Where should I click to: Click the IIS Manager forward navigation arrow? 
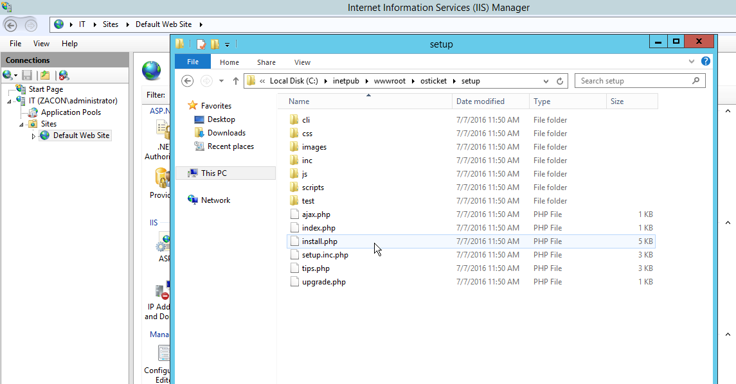(x=30, y=25)
